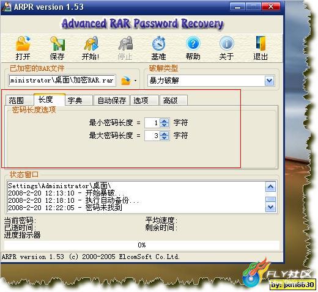Go to the 高级 tab
The height and width of the screenshot is (292, 318).
(174, 100)
